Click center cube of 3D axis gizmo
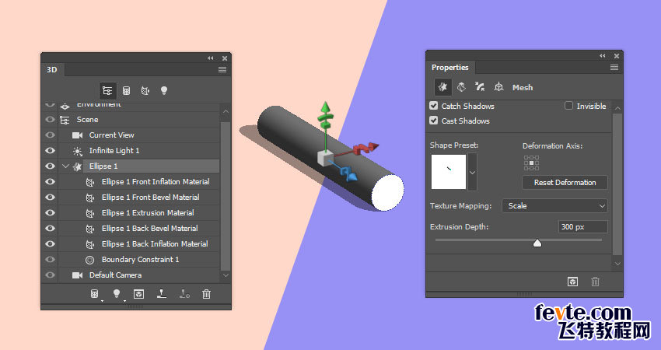 325,158
